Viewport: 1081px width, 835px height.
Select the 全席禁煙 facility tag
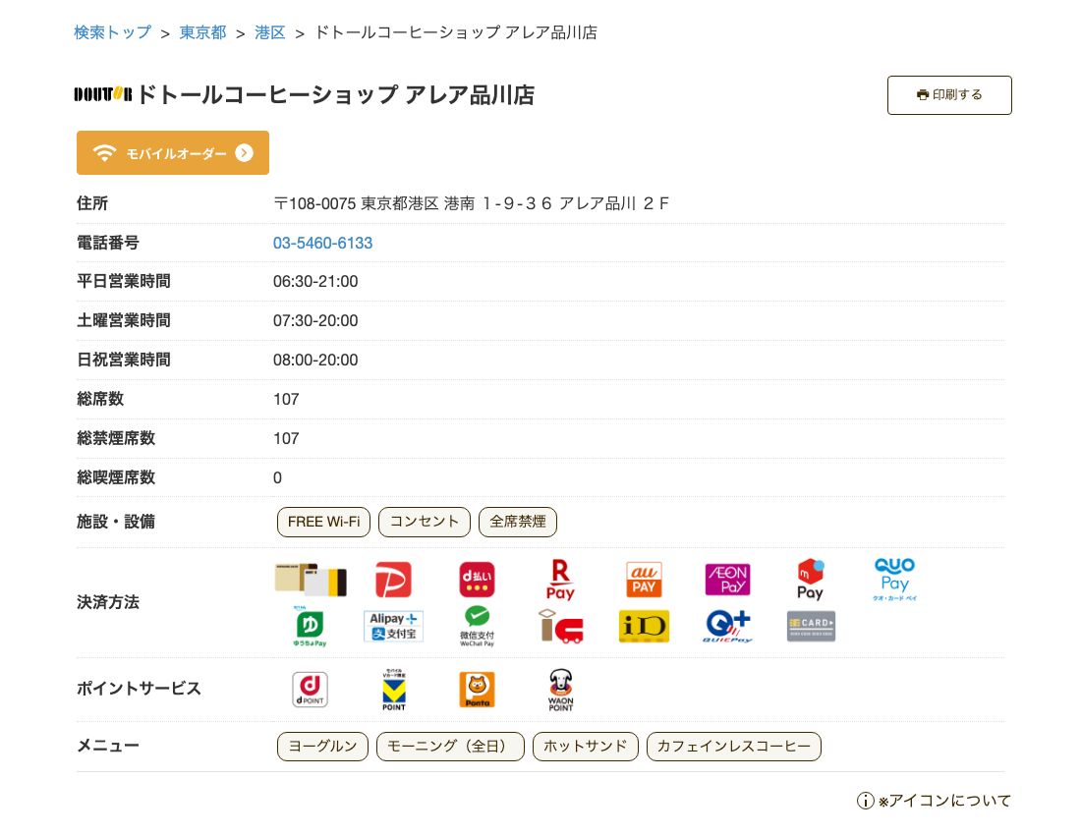point(518,522)
